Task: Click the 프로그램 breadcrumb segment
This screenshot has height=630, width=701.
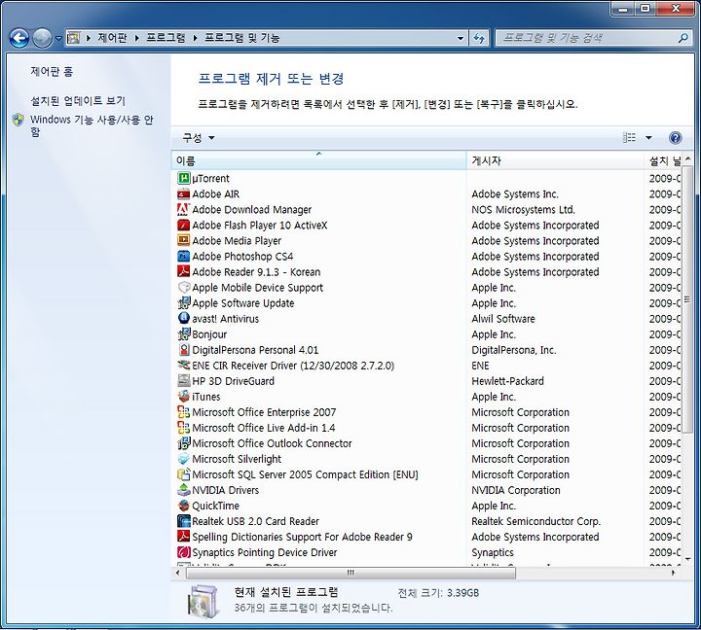Action: point(166,38)
